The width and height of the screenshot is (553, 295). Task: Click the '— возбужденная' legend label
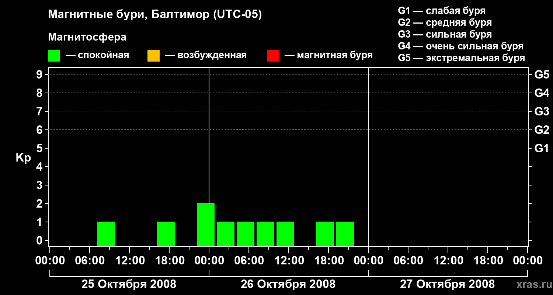(x=206, y=56)
